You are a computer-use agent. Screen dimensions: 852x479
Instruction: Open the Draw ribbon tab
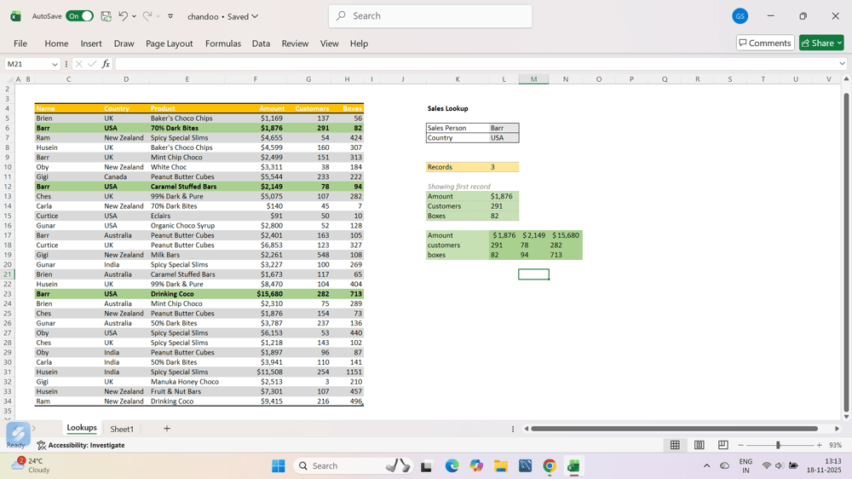tap(124, 43)
